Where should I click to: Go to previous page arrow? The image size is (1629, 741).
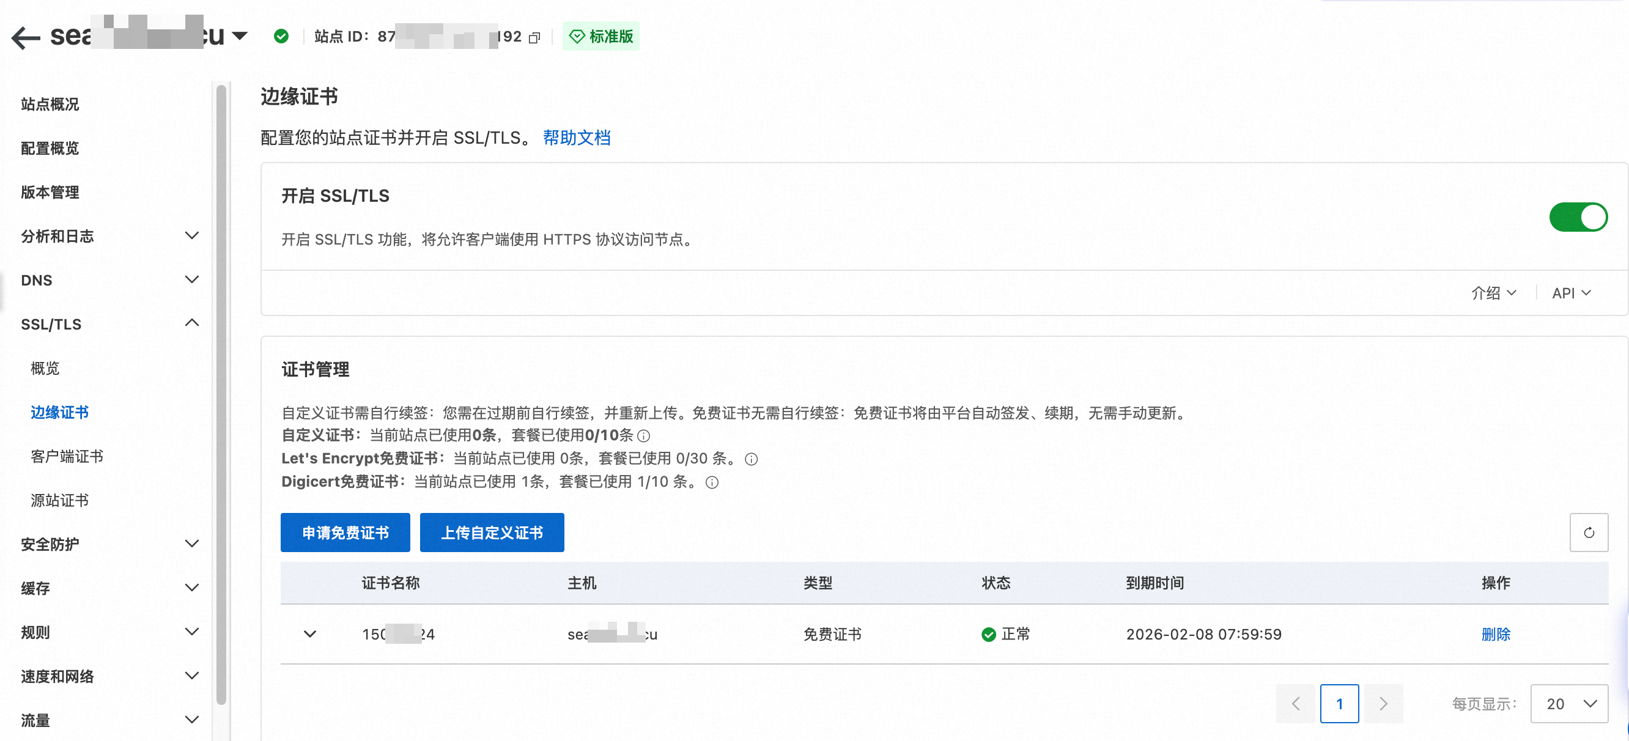point(1295,703)
